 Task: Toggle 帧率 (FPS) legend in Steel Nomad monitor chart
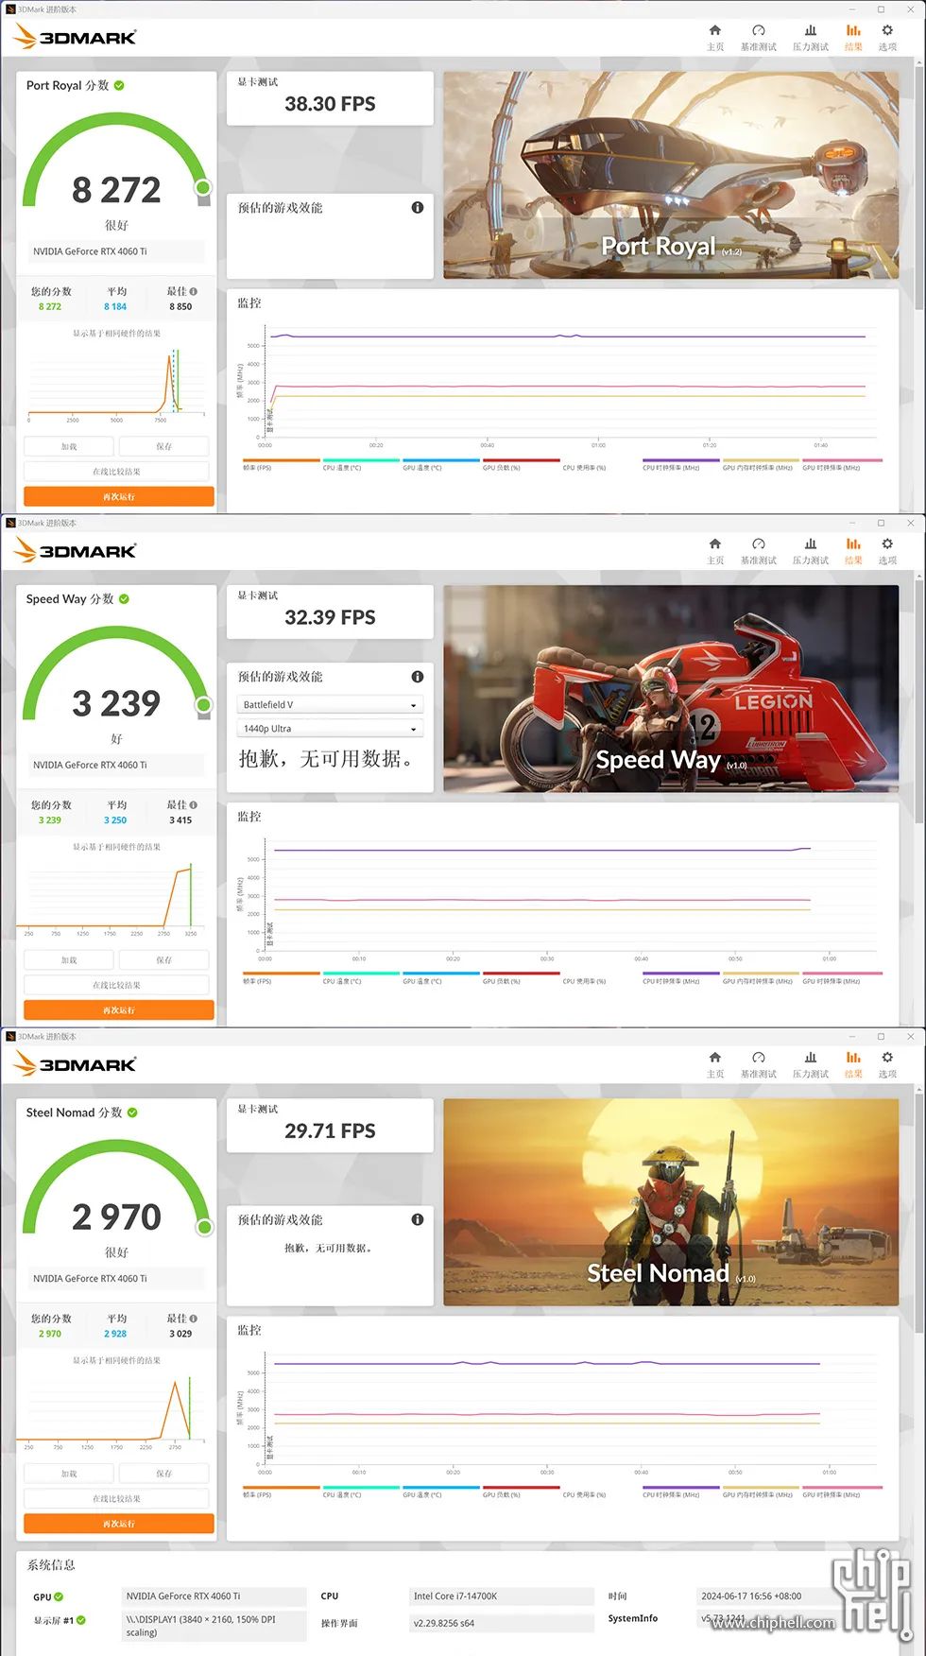(282, 1491)
